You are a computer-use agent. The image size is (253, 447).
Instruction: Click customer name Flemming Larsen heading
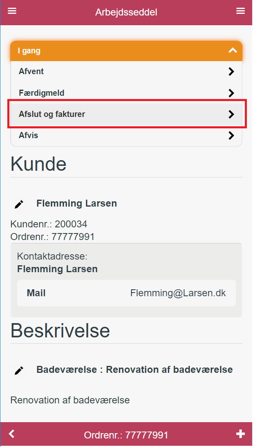click(x=77, y=204)
